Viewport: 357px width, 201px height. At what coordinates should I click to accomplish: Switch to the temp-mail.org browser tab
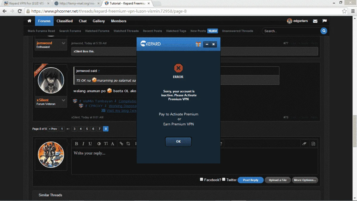(x=77, y=3)
